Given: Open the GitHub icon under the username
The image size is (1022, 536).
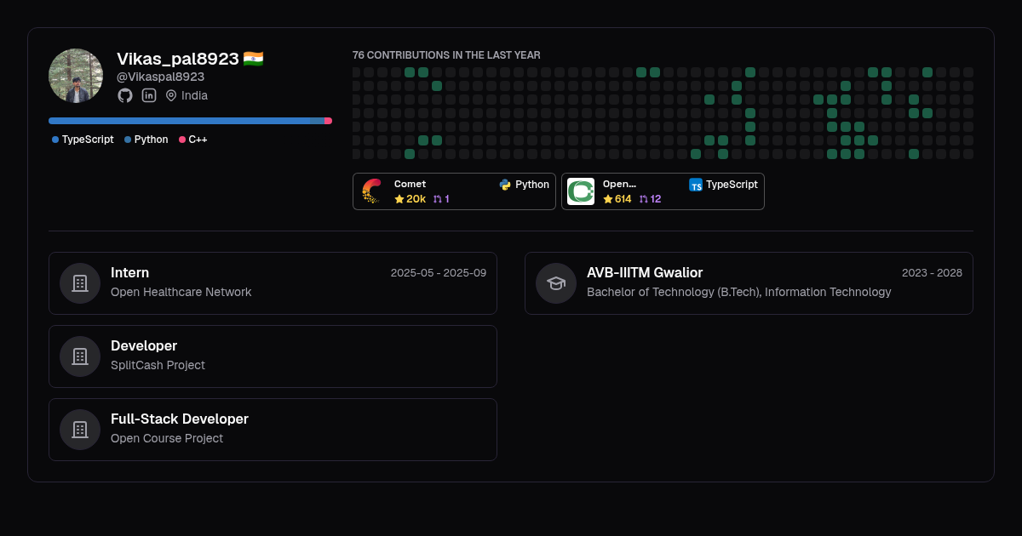Looking at the screenshot, I should [x=125, y=95].
